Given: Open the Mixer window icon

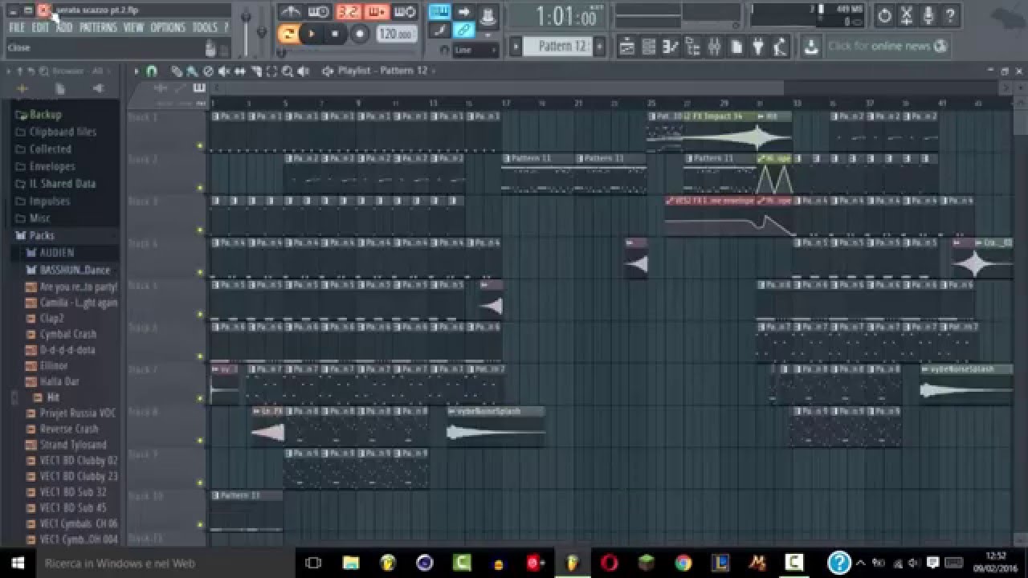Looking at the screenshot, I should [714, 47].
